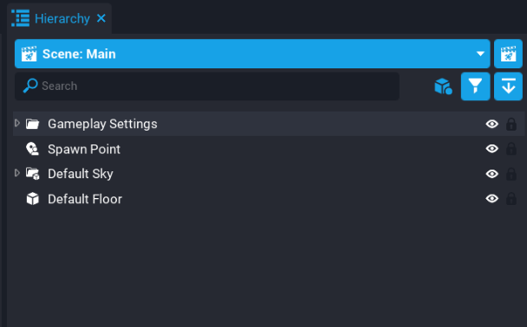Toggle visibility of Spawn Point
The width and height of the screenshot is (527, 327).
coord(492,149)
